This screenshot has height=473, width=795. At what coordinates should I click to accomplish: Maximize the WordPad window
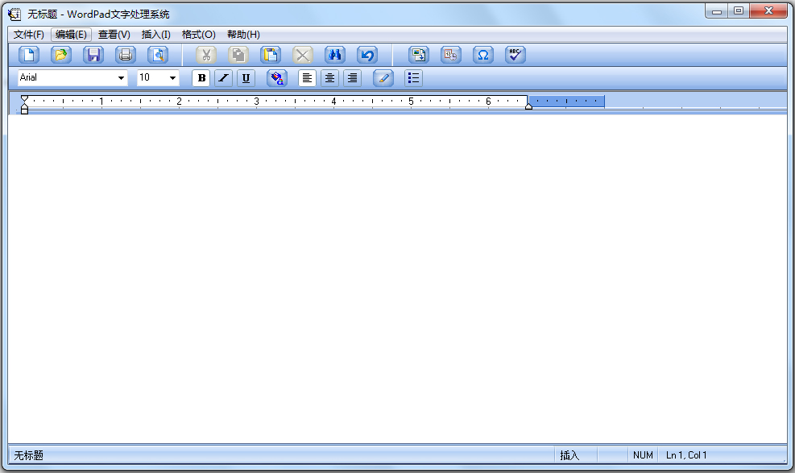click(739, 11)
